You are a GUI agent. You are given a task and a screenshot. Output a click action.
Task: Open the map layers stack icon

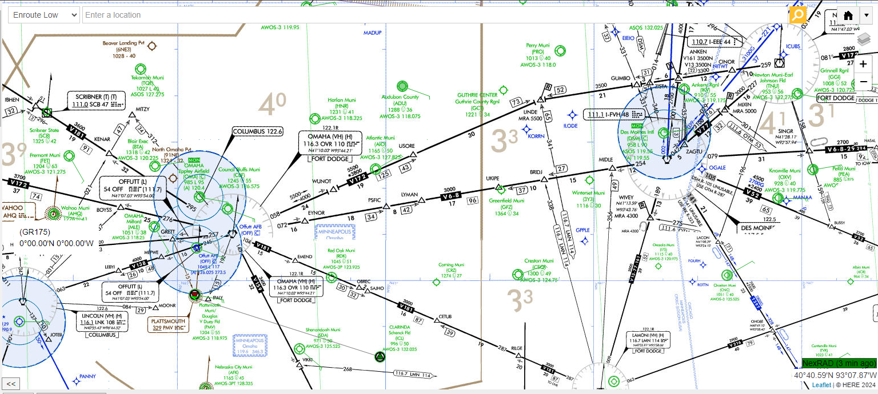coord(863,39)
